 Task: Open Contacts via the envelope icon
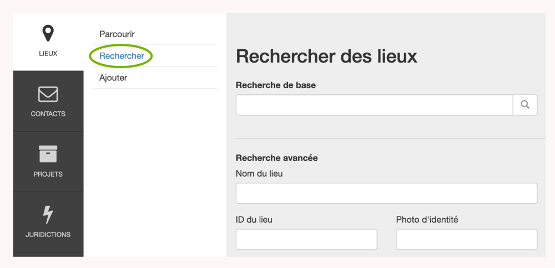(48, 94)
